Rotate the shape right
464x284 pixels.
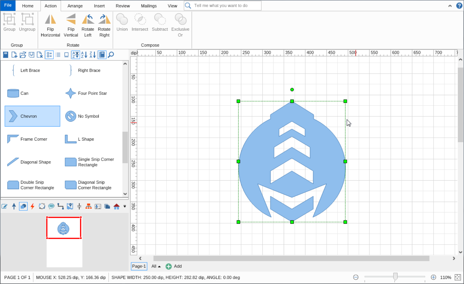[104, 25]
